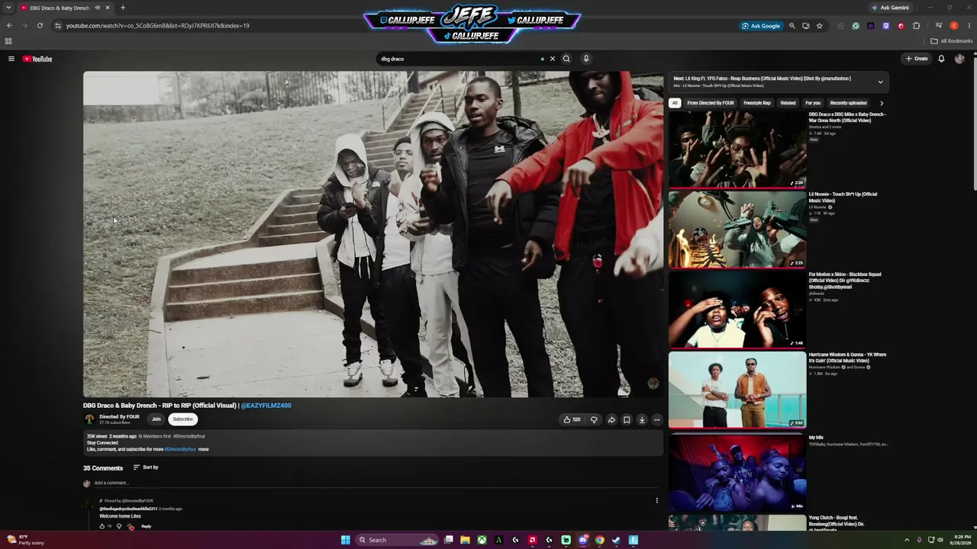Expand the playlist panel chevron
This screenshot has width=977, height=549.
point(880,82)
